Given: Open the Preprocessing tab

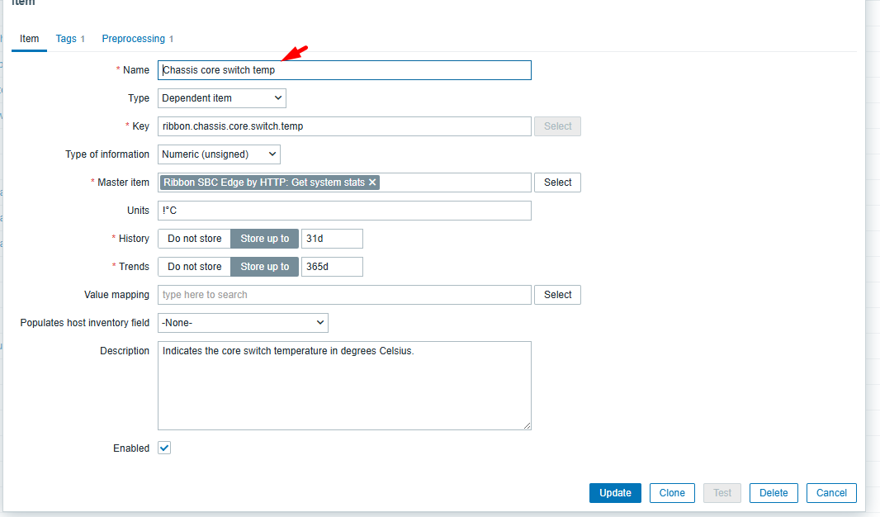Looking at the screenshot, I should 133,39.
